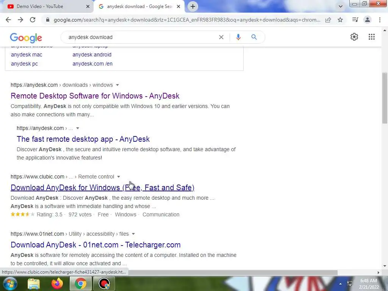388x291 pixels.
Task: Open the media control icon in the toolbar
Action: [x=355, y=20]
